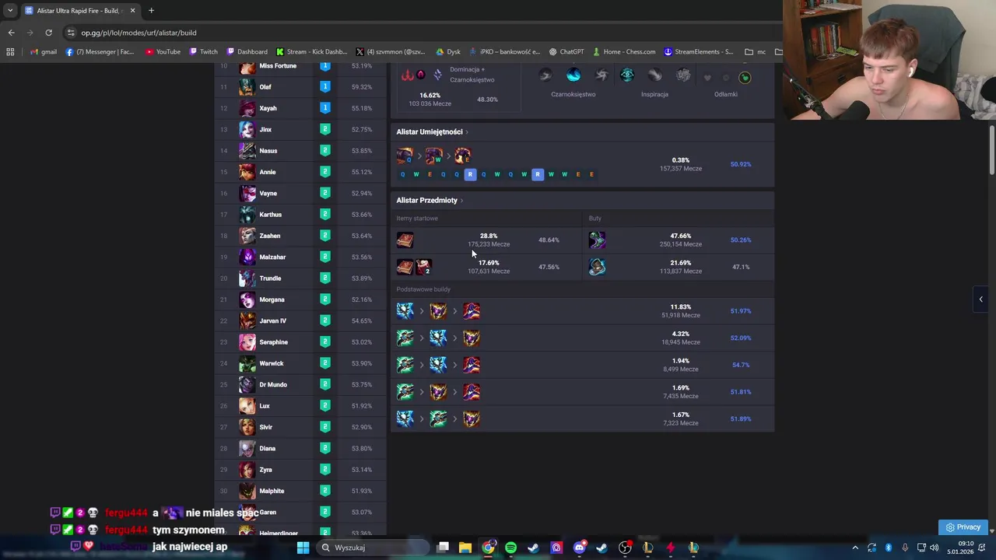The width and height of the screenshot is (996, 560).
Task: Open the gmail bookmark
Action: [x=44, y=52]
